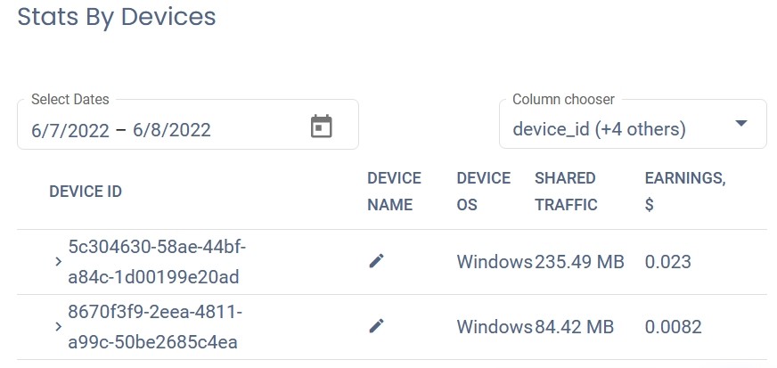Select the device_id (+4 others) combo box
777x368 pixels.
(x=633, y=125)
